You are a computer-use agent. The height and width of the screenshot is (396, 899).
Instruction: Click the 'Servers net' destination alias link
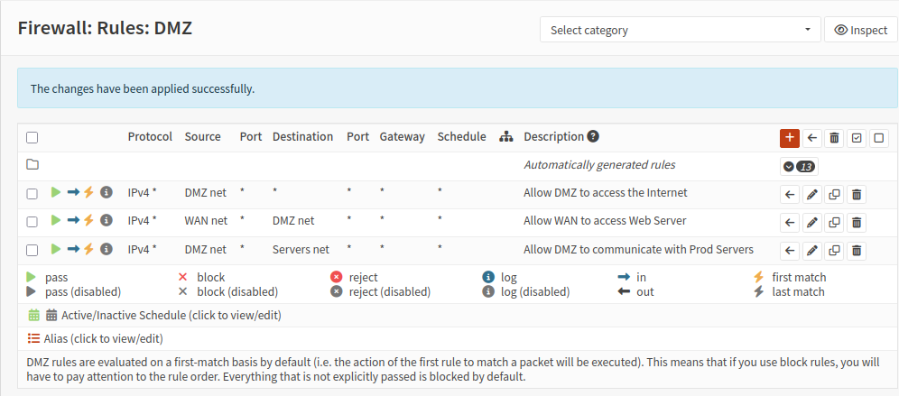point(301,249)
